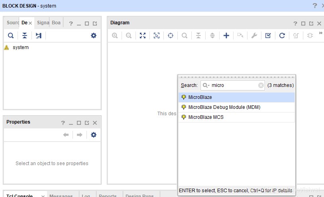The height and width of the screenshot is (197, 324).
Task: Add IP with the plus icon
Action: tap(226, 35)
